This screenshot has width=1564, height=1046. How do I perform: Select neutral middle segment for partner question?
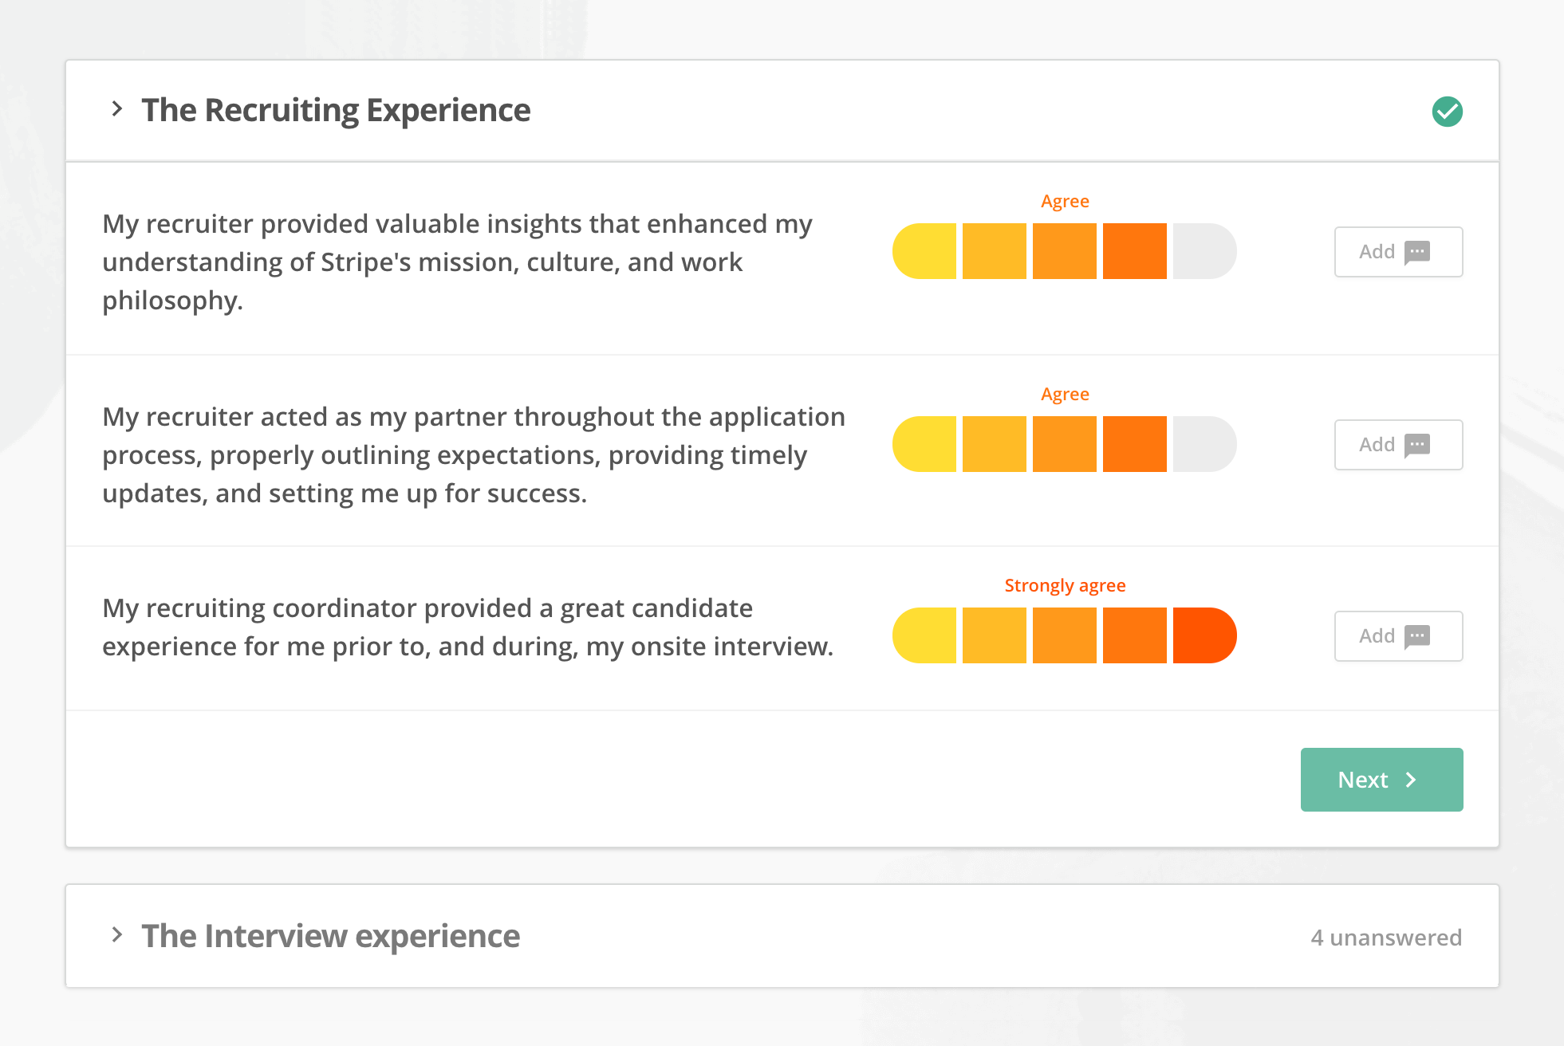[1065, 444]
